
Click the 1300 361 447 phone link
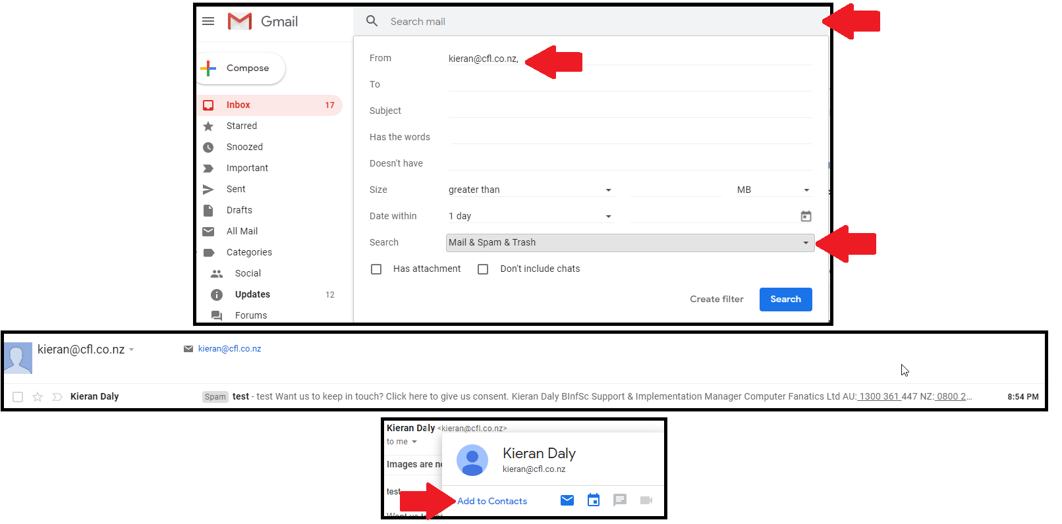coord(888,396)
